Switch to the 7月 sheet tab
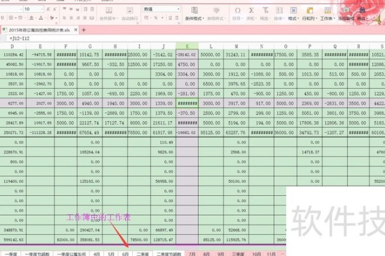 point(192,254)
